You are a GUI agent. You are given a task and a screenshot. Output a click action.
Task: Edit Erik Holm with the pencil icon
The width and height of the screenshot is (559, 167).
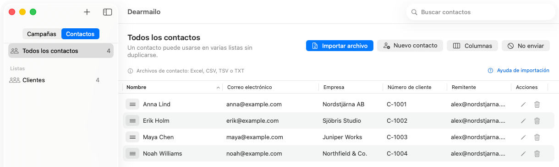523,120
